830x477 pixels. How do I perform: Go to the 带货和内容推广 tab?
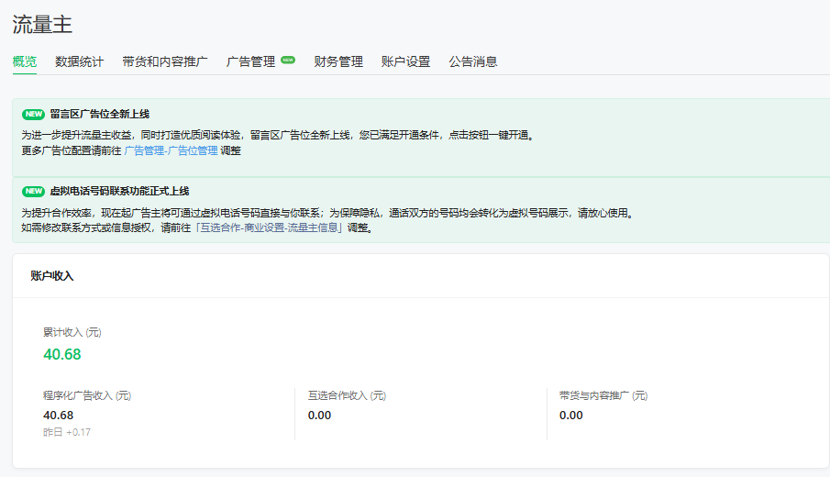[x=165, y=62]
